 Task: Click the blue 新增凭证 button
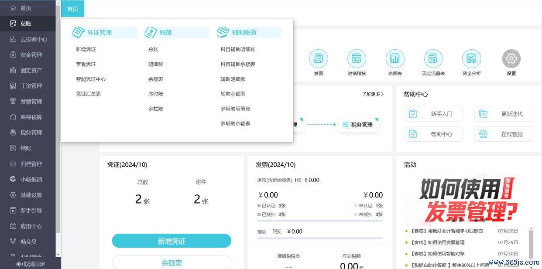171,241
